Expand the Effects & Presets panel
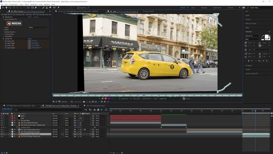Screen dimensions: 273x154 (251, 24)
